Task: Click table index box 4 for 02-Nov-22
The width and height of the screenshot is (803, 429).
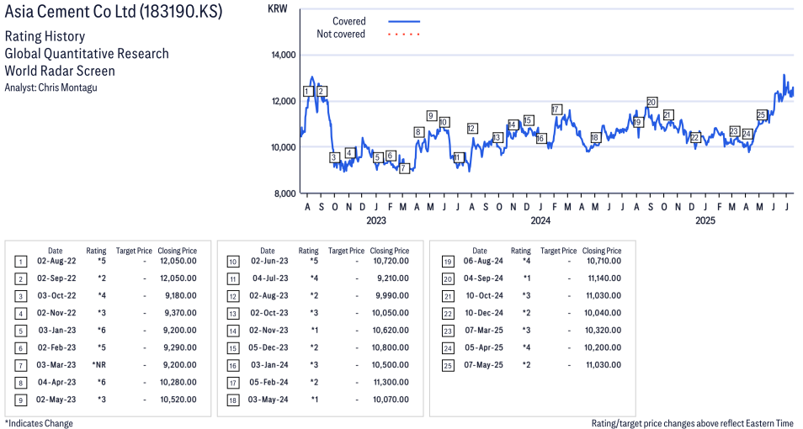Action: pyautogui.click(x=20, y=314)
